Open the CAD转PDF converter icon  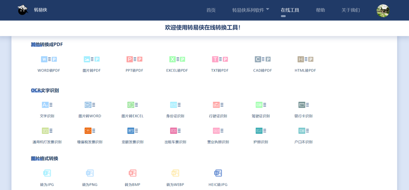pyautogui.click(x=262, y=59)
